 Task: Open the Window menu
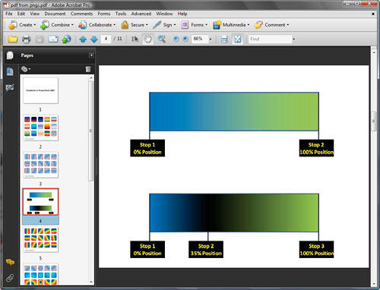pos(164,14)
